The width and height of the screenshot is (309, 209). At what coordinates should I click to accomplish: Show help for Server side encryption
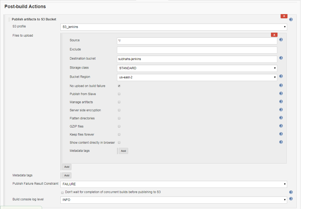click(x=281, y=110)
